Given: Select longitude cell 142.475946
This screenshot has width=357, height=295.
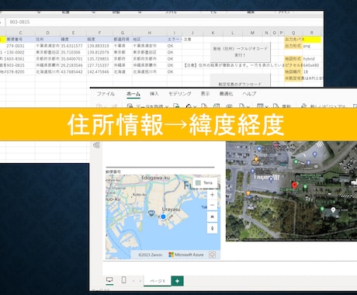Looking at the screenshot, I should (x=99, y=71).
